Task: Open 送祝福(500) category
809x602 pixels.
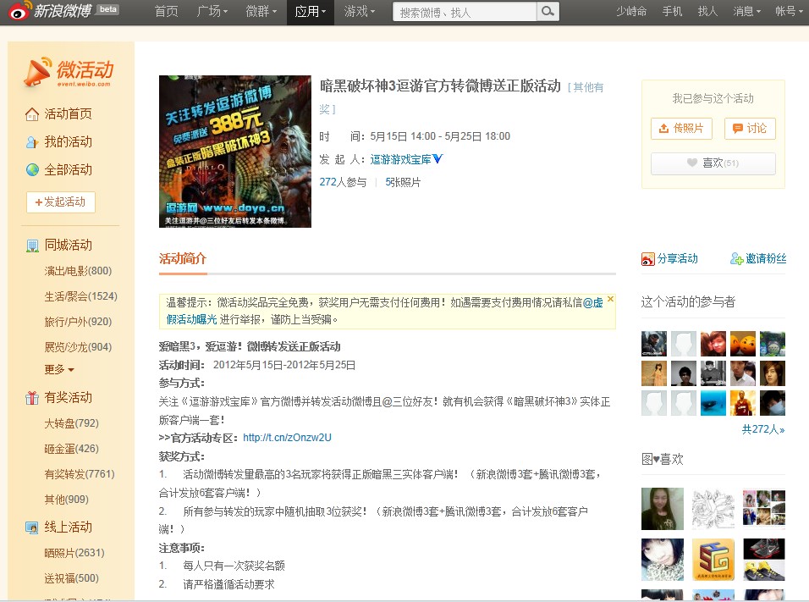Action: tap(71, 578)
